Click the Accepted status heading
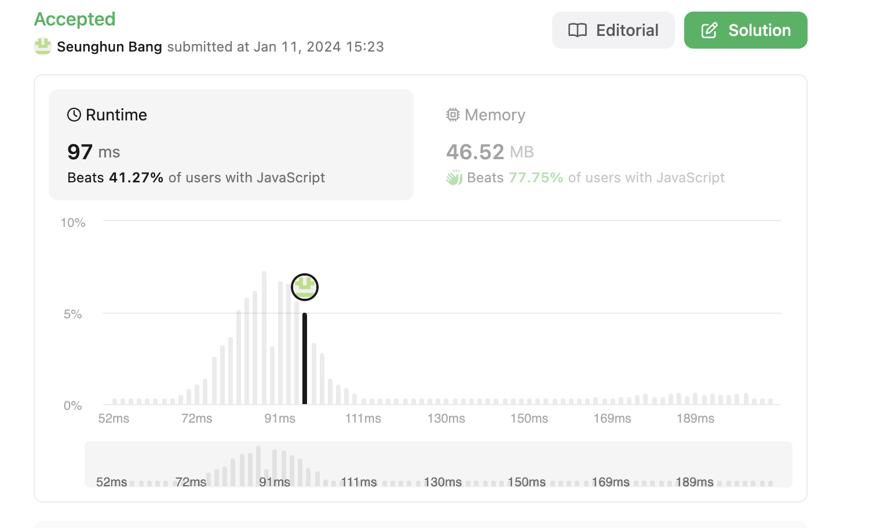869x528 pixels. (75, 19)
